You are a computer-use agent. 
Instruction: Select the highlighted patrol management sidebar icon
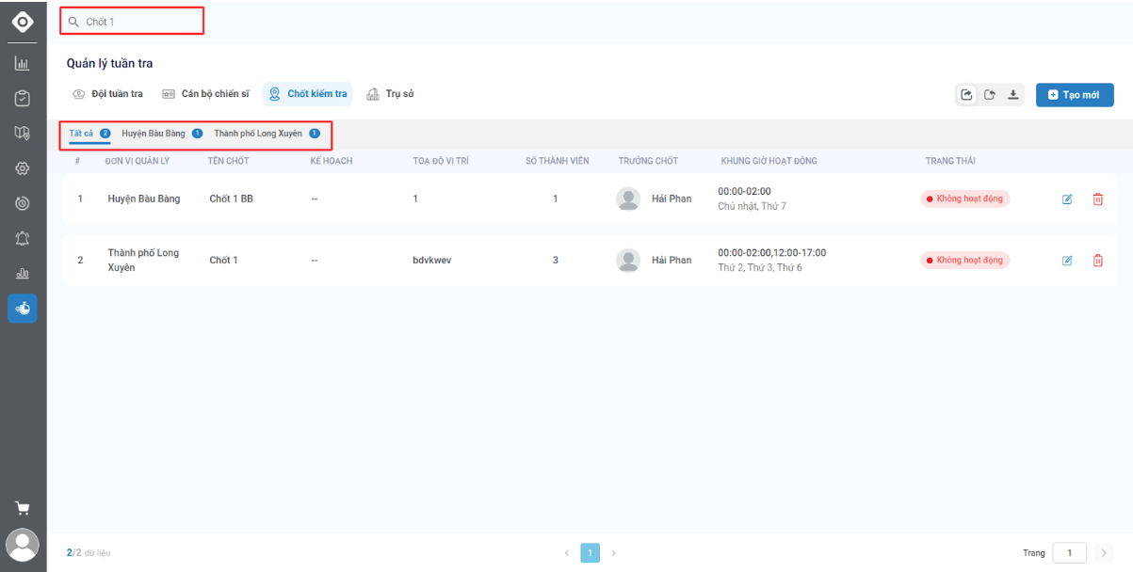[x=23, y=309]
